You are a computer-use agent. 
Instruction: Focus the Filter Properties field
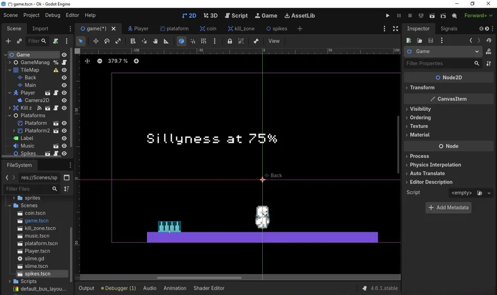(442, 63)
